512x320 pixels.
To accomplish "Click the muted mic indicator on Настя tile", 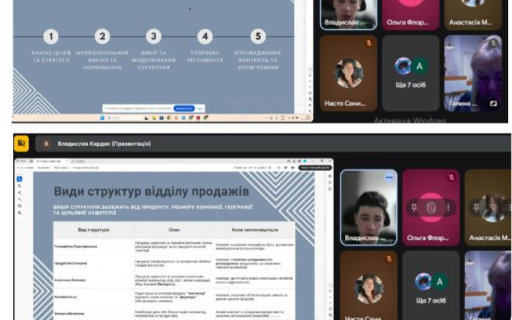I will point(388,259).
